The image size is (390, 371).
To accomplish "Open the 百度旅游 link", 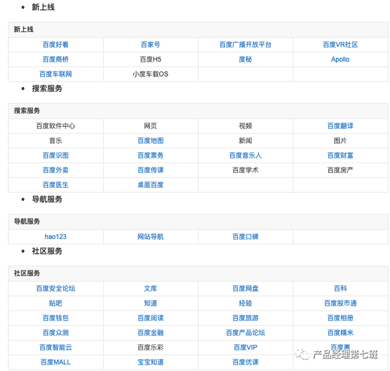I will [245, 318].
